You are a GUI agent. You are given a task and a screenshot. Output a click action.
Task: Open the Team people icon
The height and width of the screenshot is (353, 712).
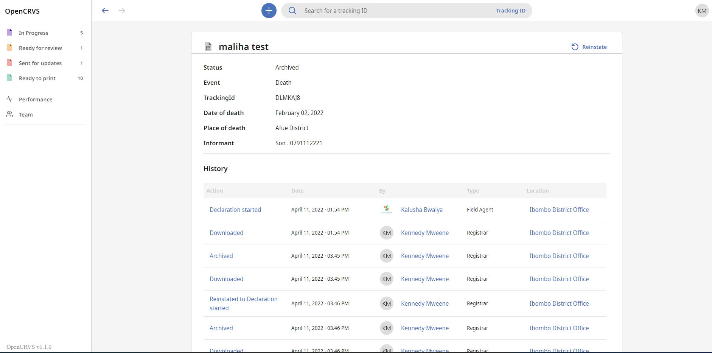point(9,114)
